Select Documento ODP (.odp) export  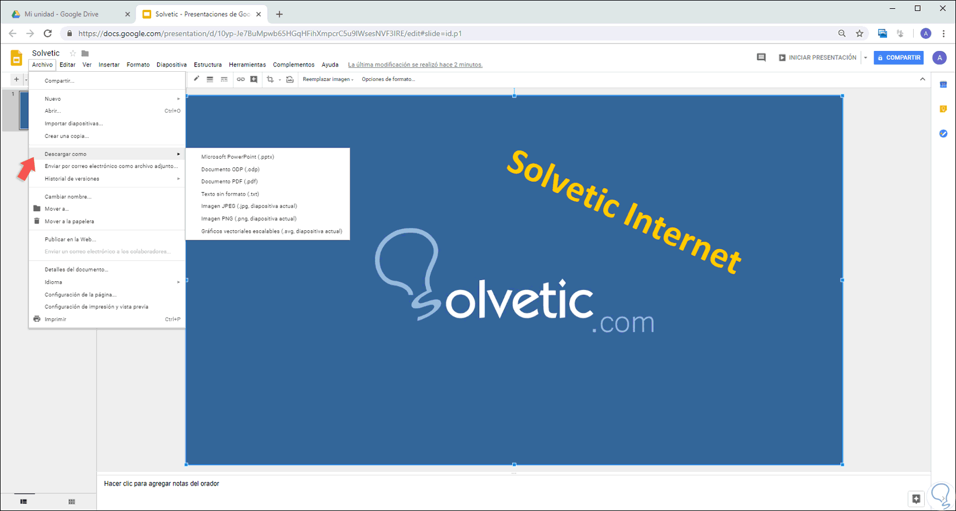click(268, 170)
